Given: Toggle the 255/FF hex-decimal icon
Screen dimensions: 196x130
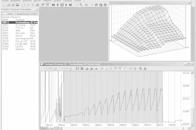Looking at the screenshot, I should pos(135,69).
